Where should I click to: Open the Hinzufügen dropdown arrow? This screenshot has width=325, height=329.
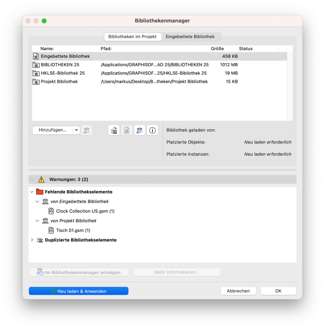[x=76, y=130]
